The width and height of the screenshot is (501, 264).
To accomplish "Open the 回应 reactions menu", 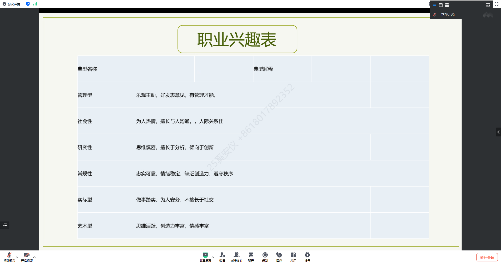I will (x=279, y=257).
